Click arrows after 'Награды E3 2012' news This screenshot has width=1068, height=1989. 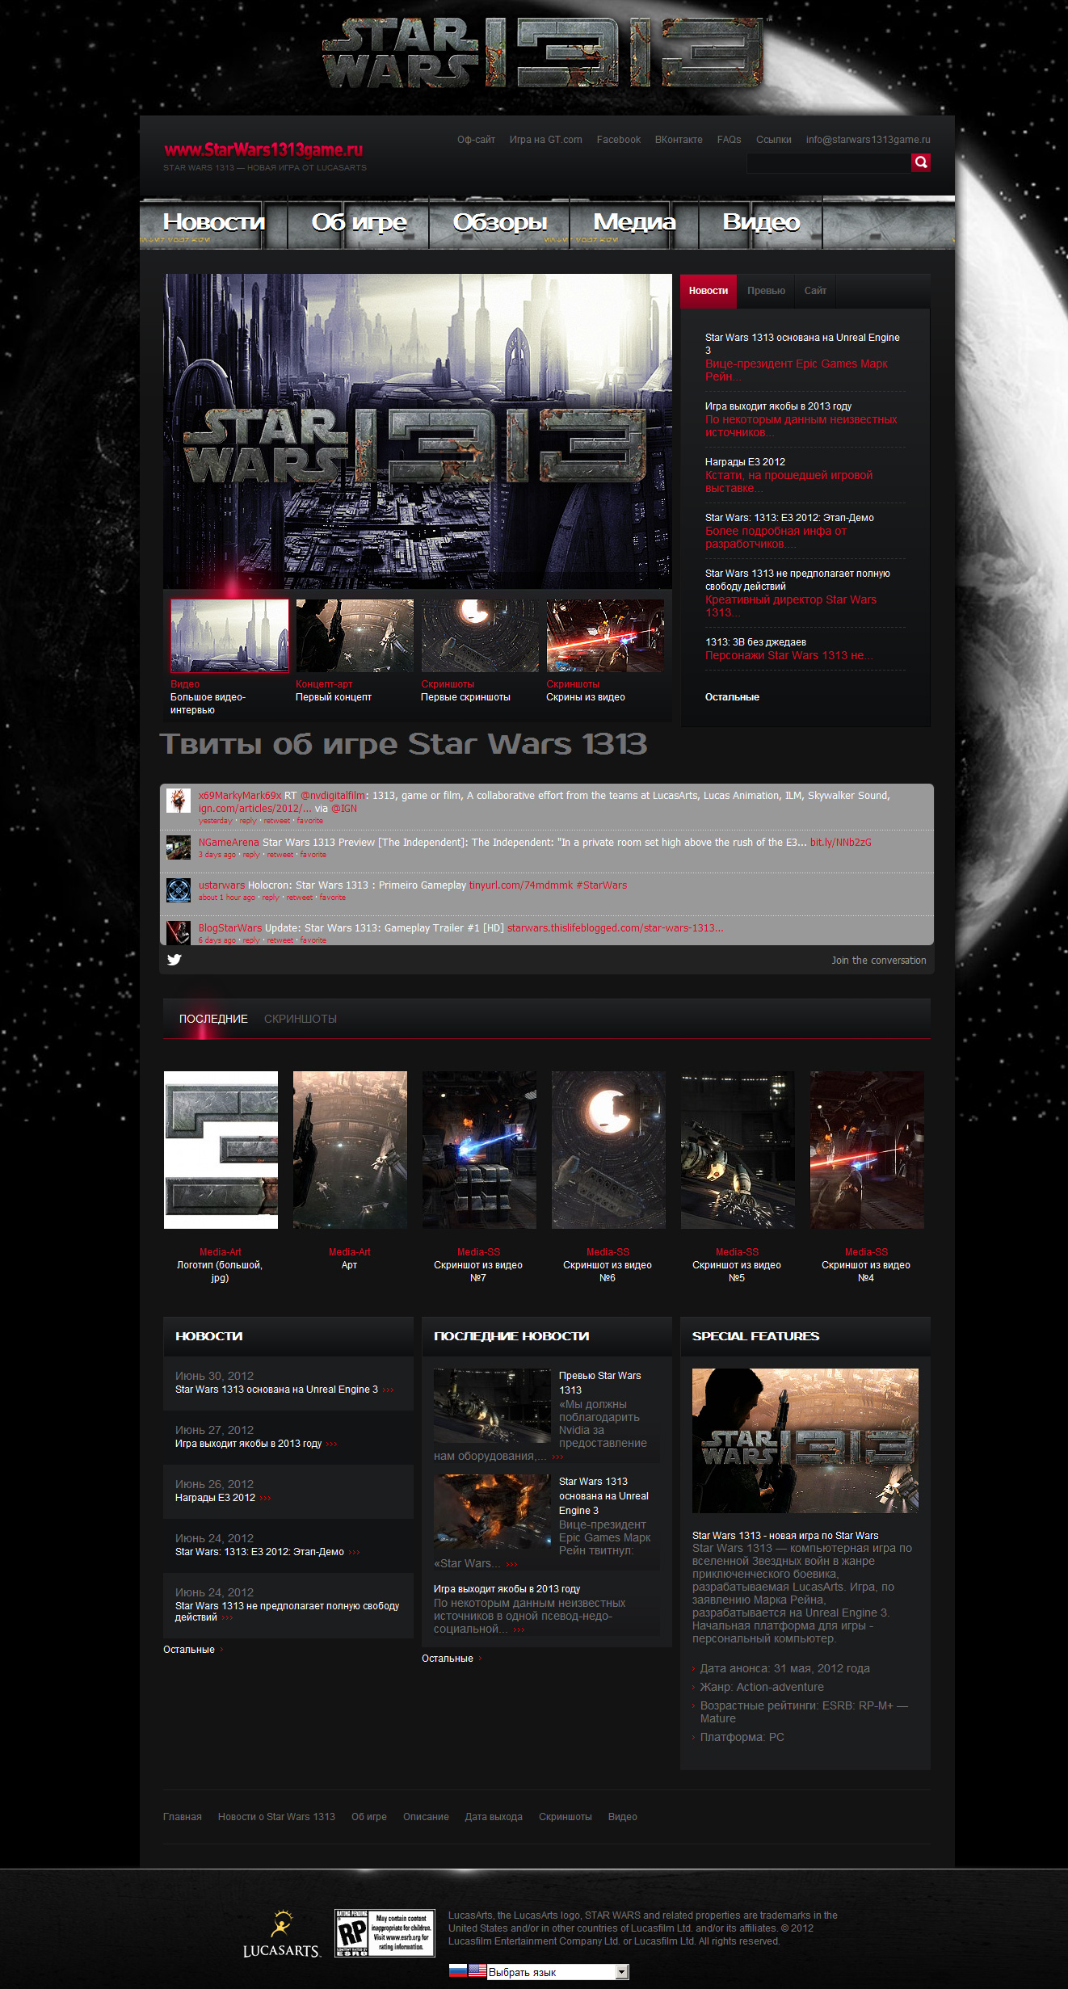tap(265, 1498)
